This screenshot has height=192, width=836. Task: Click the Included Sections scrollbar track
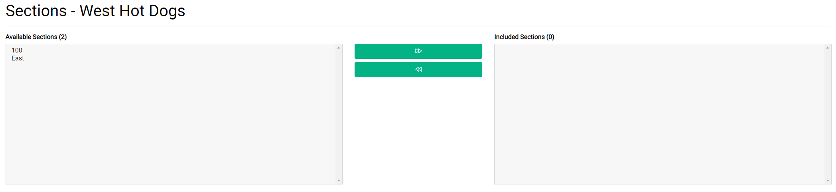828,114
